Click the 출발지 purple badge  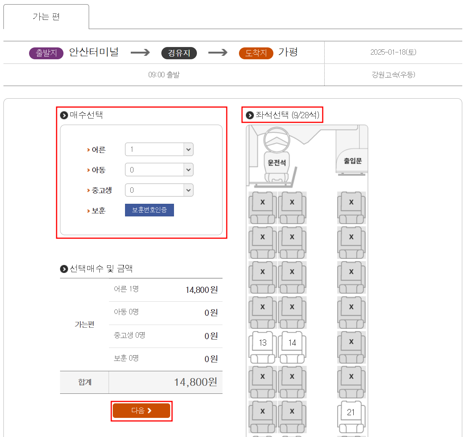click(46, 53)
